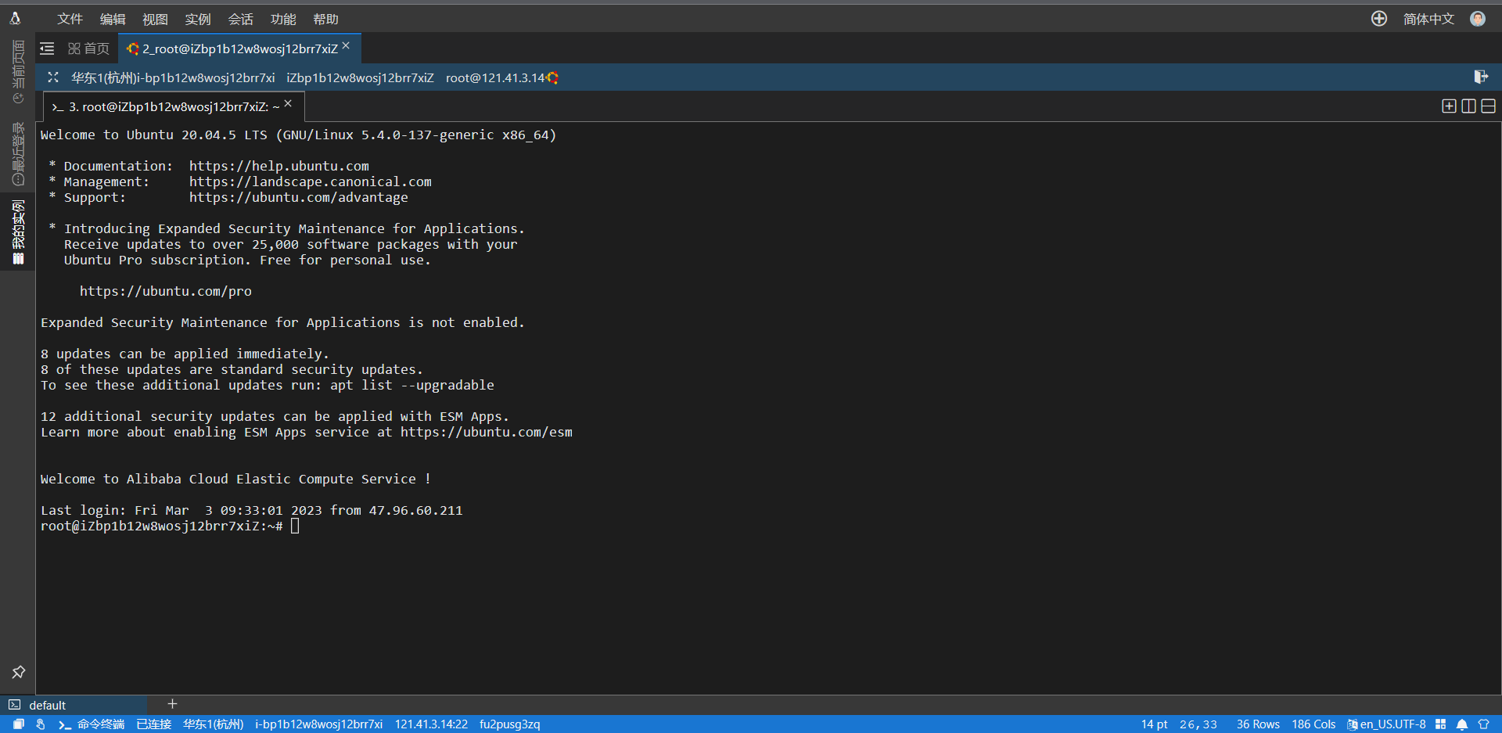Open the 最近登录 sidebar panel

click(x=18, y=154)
